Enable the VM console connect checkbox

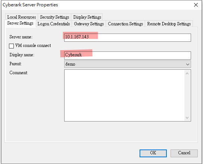tap(12, 46)
